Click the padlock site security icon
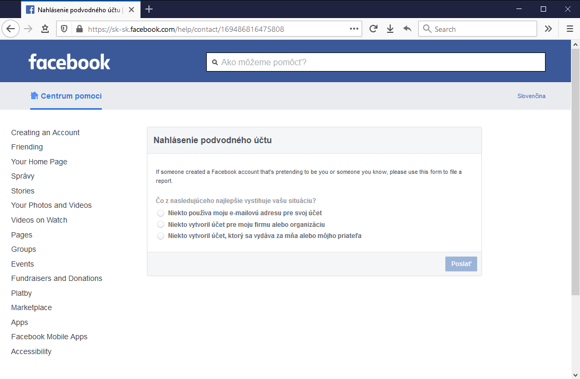This screenshot has height=379, width=580. 80,29
